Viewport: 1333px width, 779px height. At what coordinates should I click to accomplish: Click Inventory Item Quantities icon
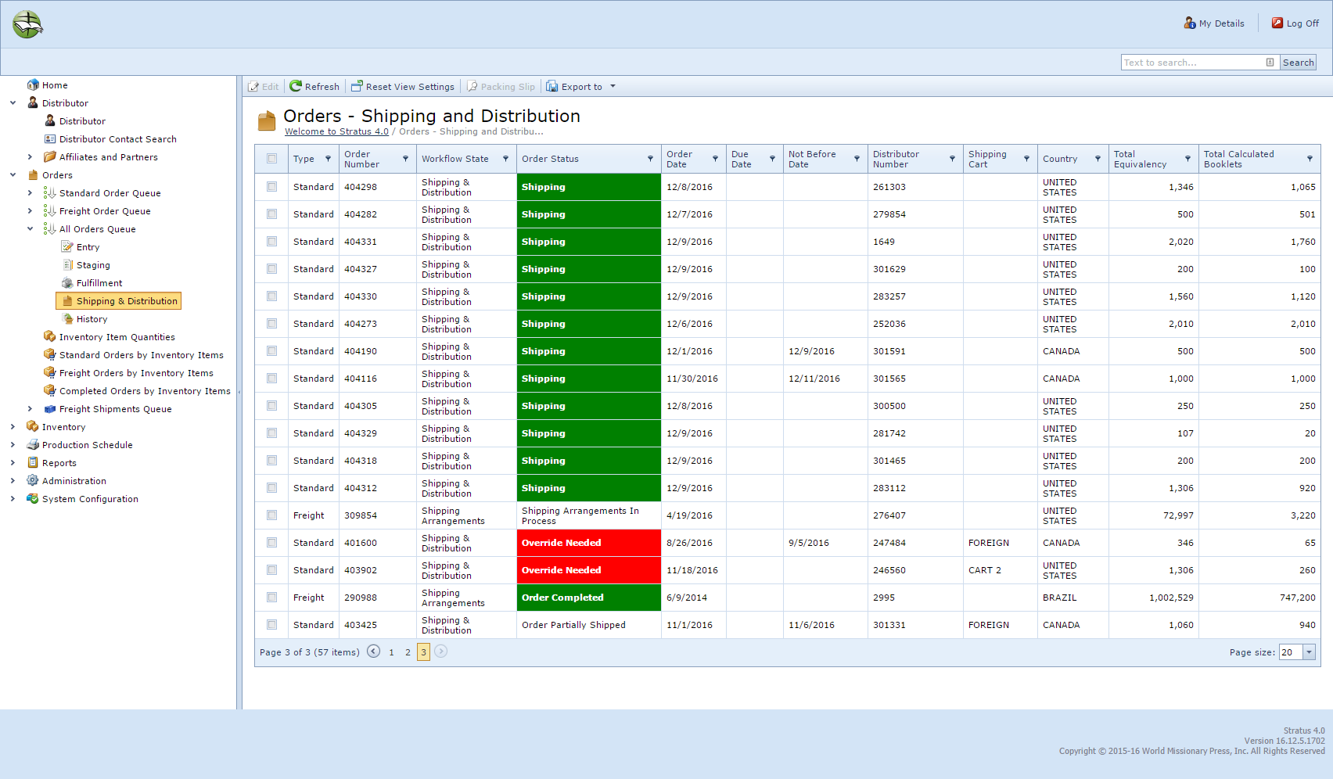50,336
